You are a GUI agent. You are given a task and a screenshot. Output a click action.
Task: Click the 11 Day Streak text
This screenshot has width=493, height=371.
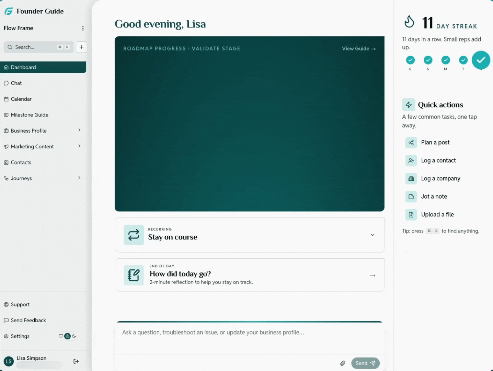pos(449,23)
